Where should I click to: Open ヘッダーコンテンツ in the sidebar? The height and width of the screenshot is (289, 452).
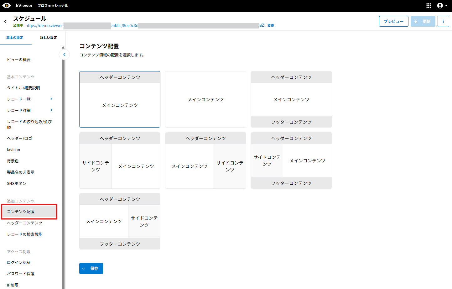(x=24, y=223)
